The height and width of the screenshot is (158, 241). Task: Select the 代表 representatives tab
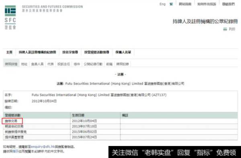click(x=51, y=64)
